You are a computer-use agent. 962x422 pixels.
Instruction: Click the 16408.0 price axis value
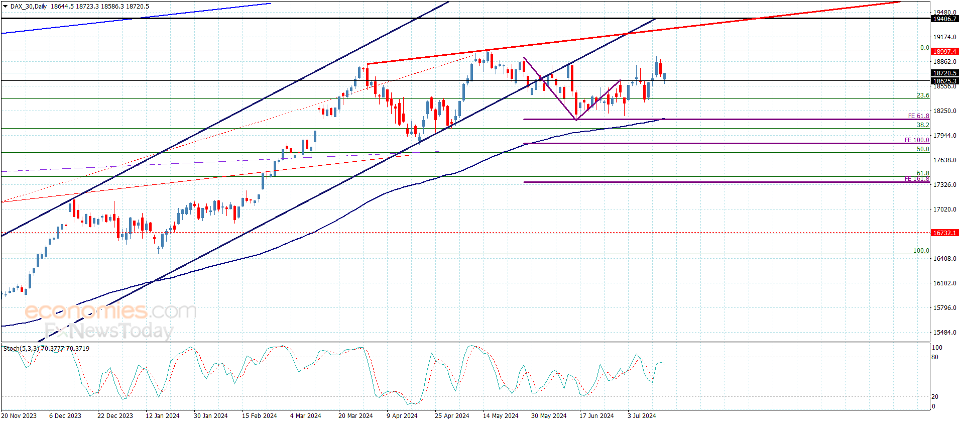click(944, 258)
